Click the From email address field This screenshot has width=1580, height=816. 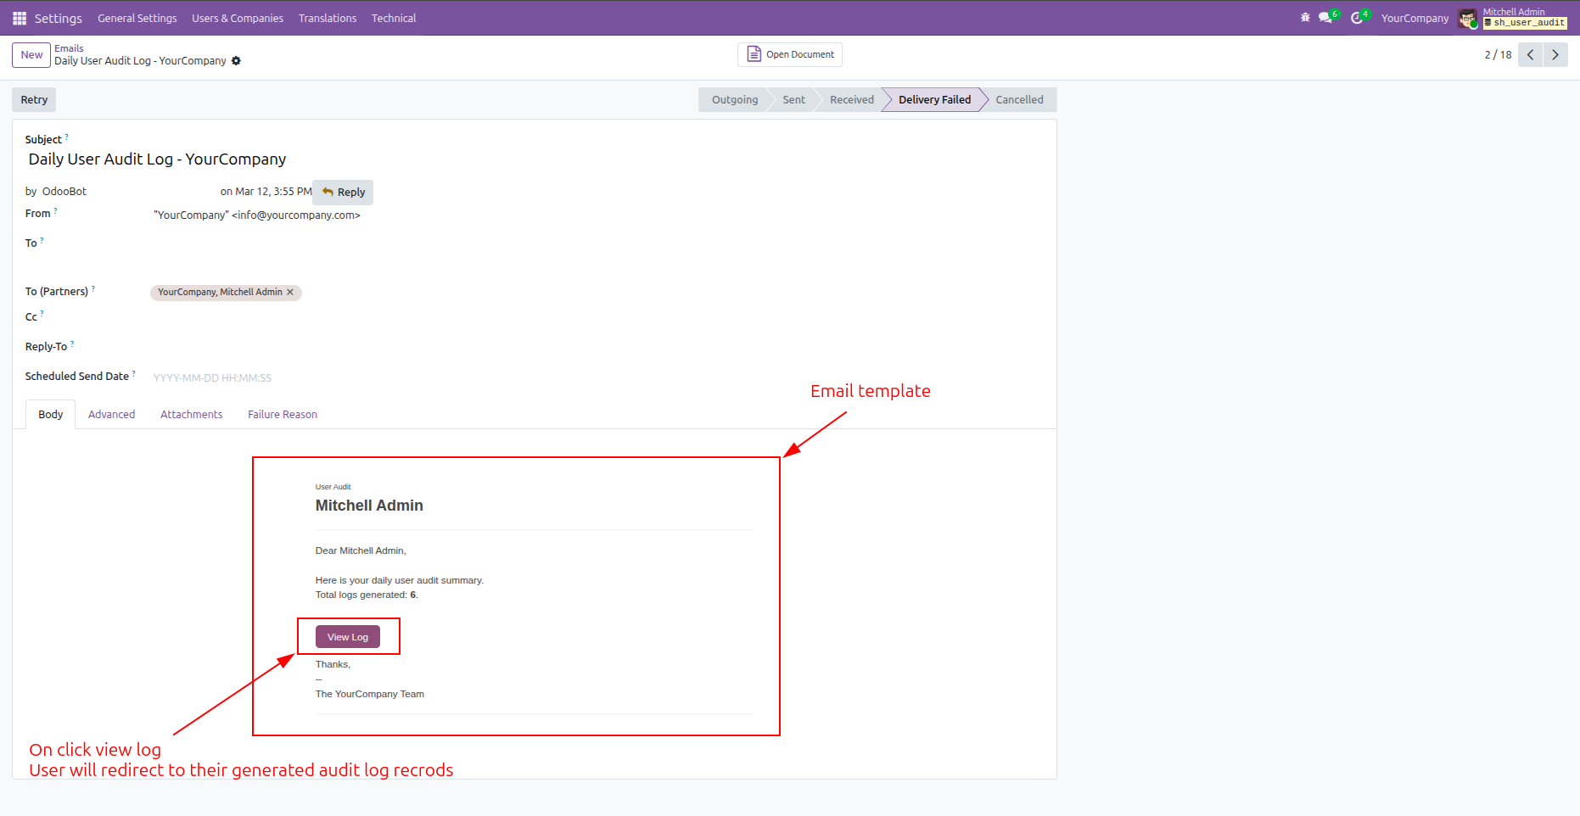pyautogui.click(x=257, y=215)
